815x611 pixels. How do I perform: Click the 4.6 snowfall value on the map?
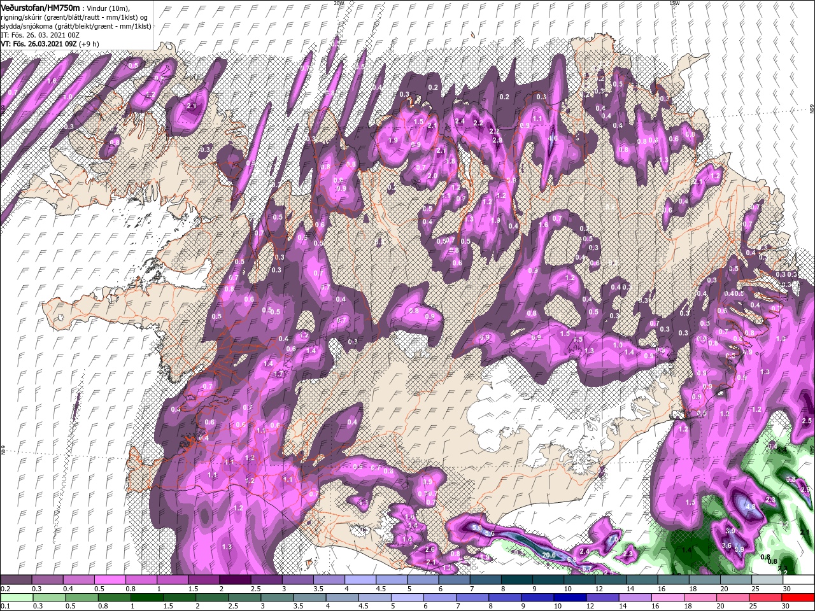[553, 138]
